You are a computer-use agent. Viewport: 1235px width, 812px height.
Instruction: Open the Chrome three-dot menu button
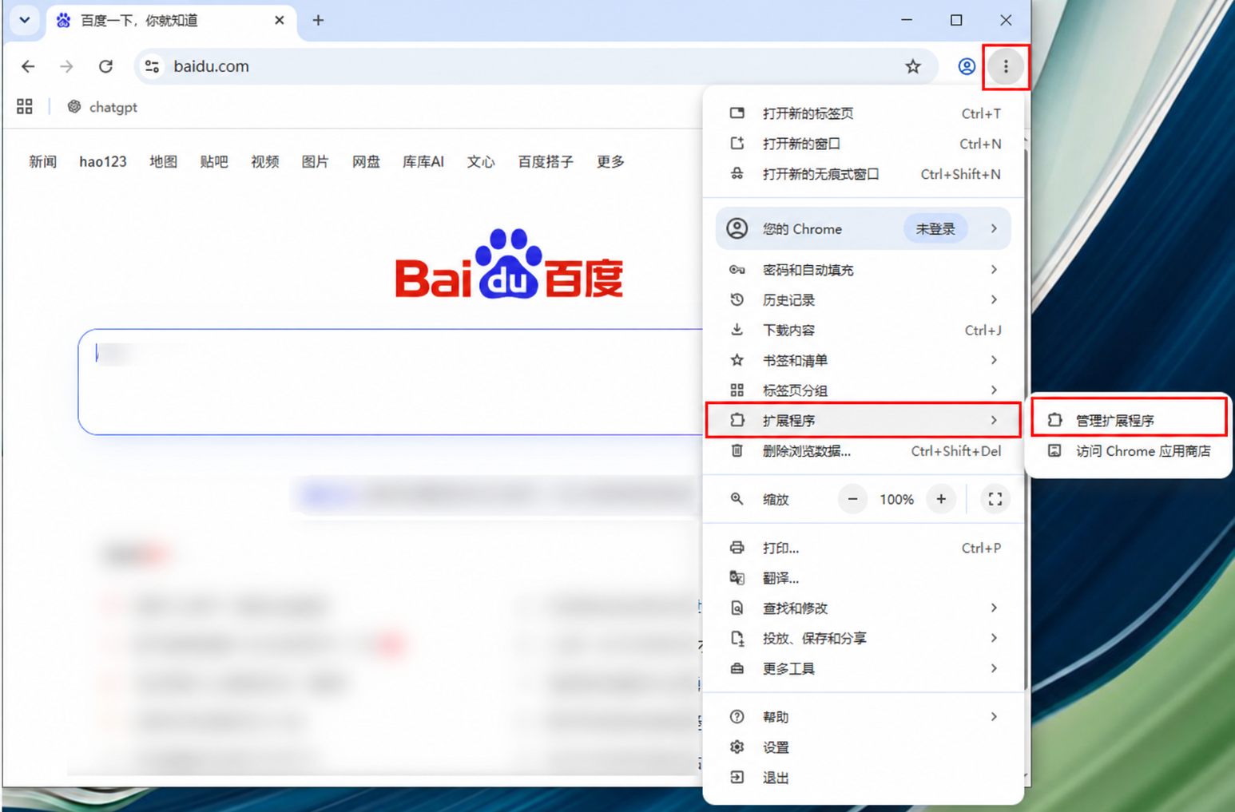(1006, 66)
